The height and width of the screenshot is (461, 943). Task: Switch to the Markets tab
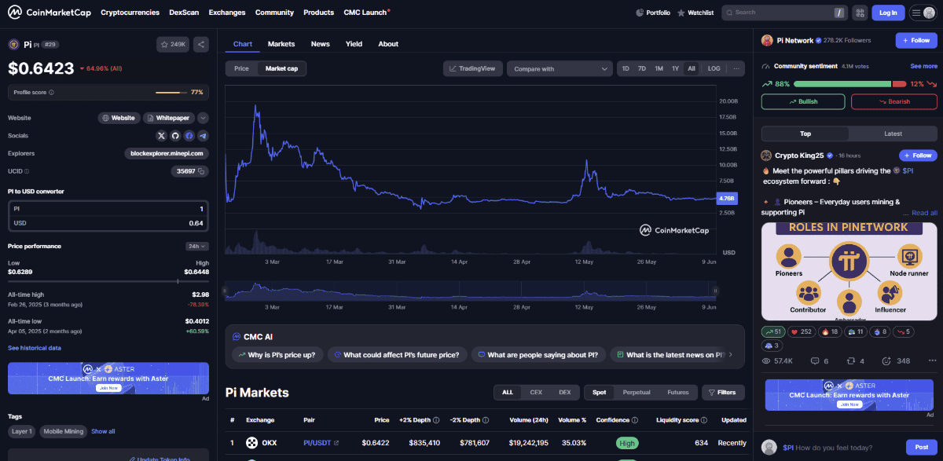tap(281, 44)
